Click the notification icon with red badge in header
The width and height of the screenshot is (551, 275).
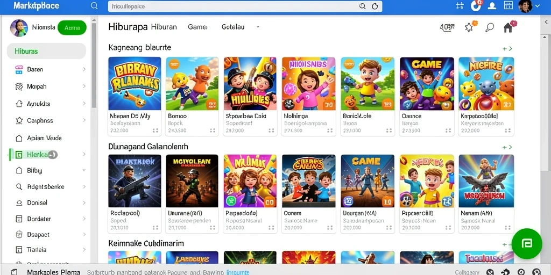[x=476, y=5]
